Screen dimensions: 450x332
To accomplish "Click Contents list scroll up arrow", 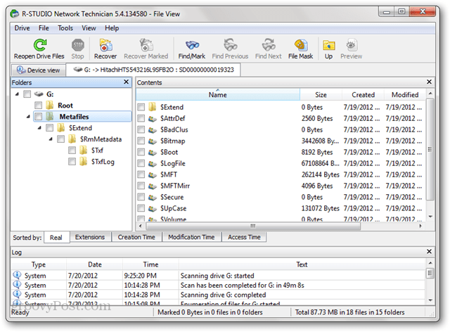I will 430,94.
